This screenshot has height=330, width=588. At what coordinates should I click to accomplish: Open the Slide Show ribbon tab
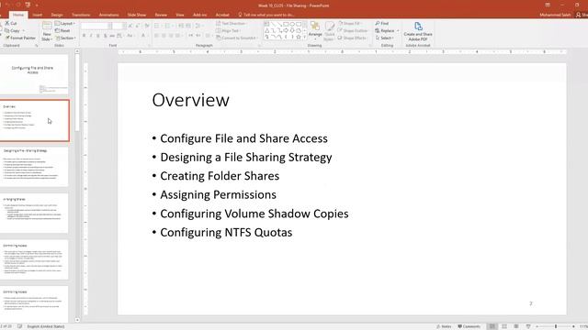(x=137, y=15)
